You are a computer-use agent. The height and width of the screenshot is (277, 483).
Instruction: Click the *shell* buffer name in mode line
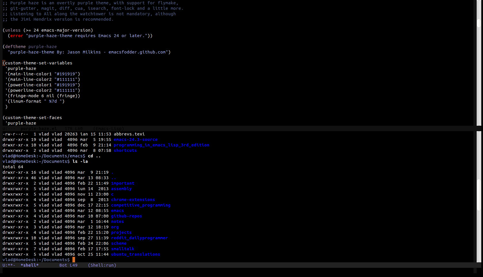[x=30, y=265]
